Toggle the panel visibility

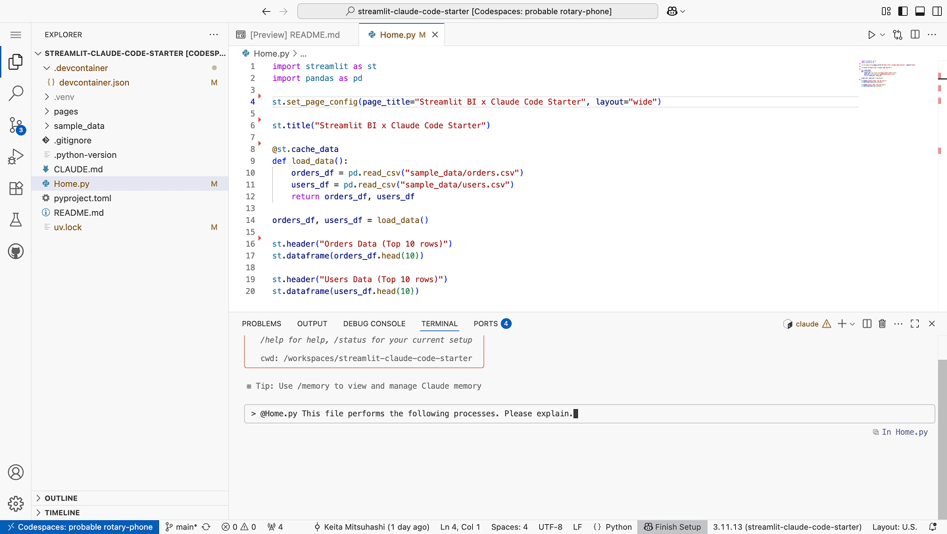click(920, 11)
